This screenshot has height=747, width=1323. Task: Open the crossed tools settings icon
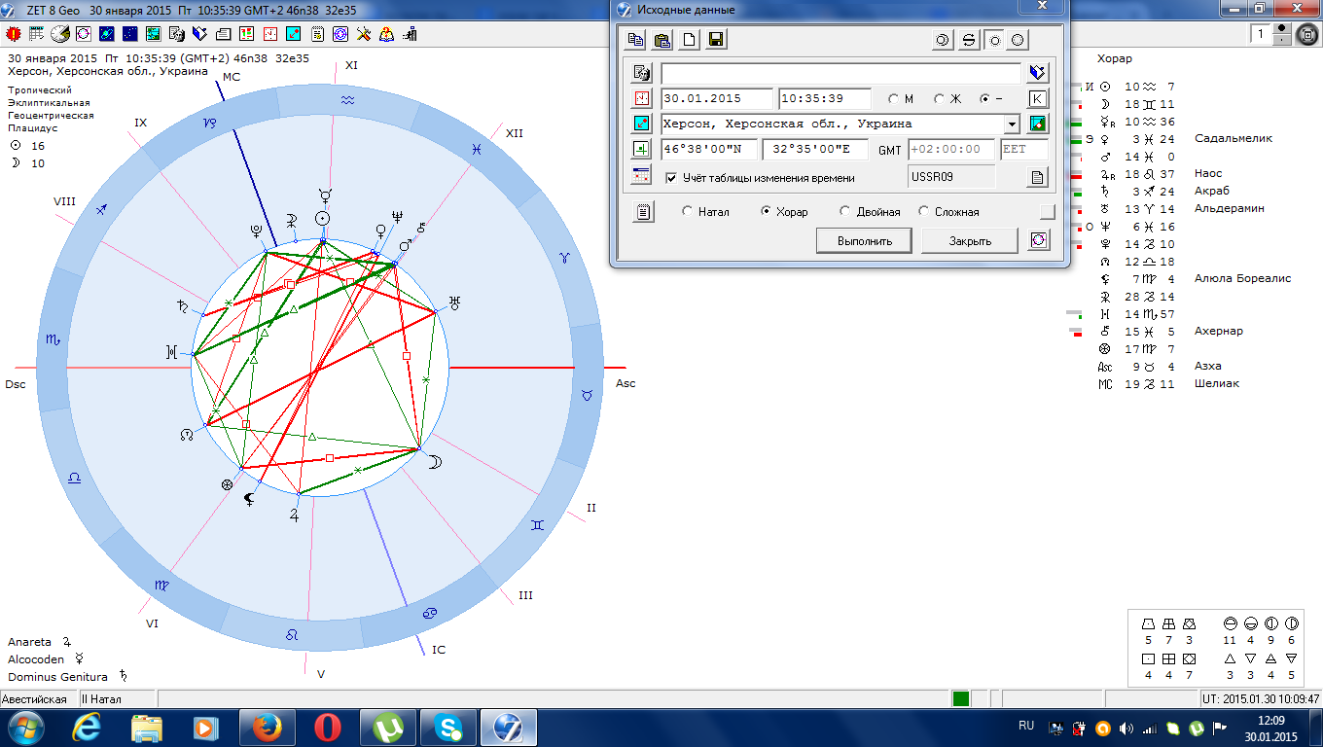(364, 34)
